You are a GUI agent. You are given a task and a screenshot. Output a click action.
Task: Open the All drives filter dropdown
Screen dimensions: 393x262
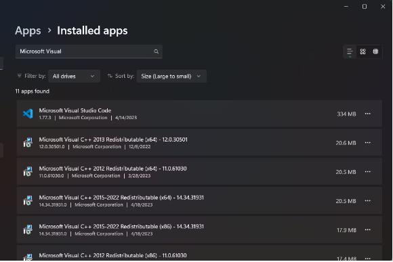point(74,76)
